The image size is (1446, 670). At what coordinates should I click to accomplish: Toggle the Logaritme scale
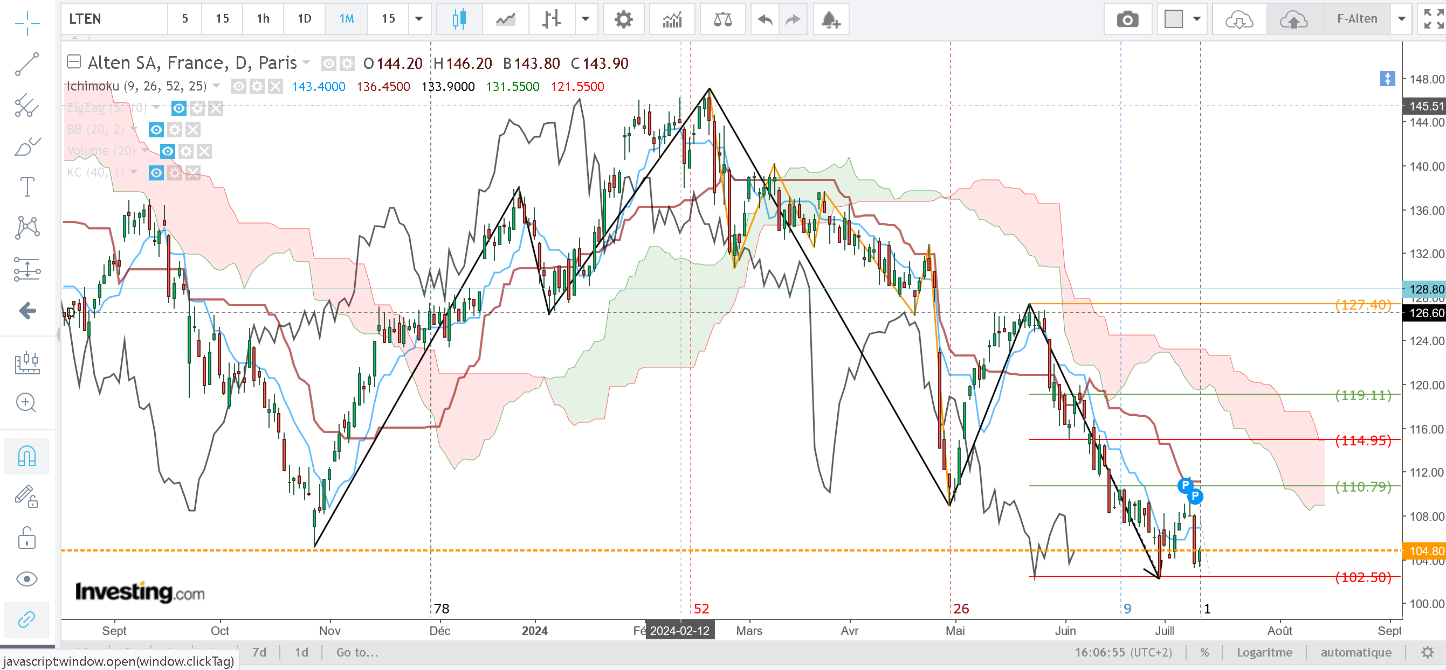click(1264, 652)
